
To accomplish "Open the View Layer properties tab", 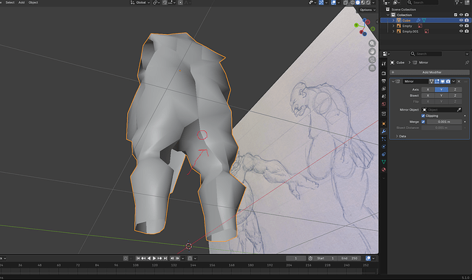I will pos(384,89).
